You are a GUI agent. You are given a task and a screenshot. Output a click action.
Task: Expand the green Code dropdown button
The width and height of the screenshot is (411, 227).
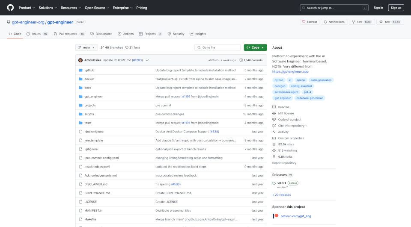pos(255,47)
